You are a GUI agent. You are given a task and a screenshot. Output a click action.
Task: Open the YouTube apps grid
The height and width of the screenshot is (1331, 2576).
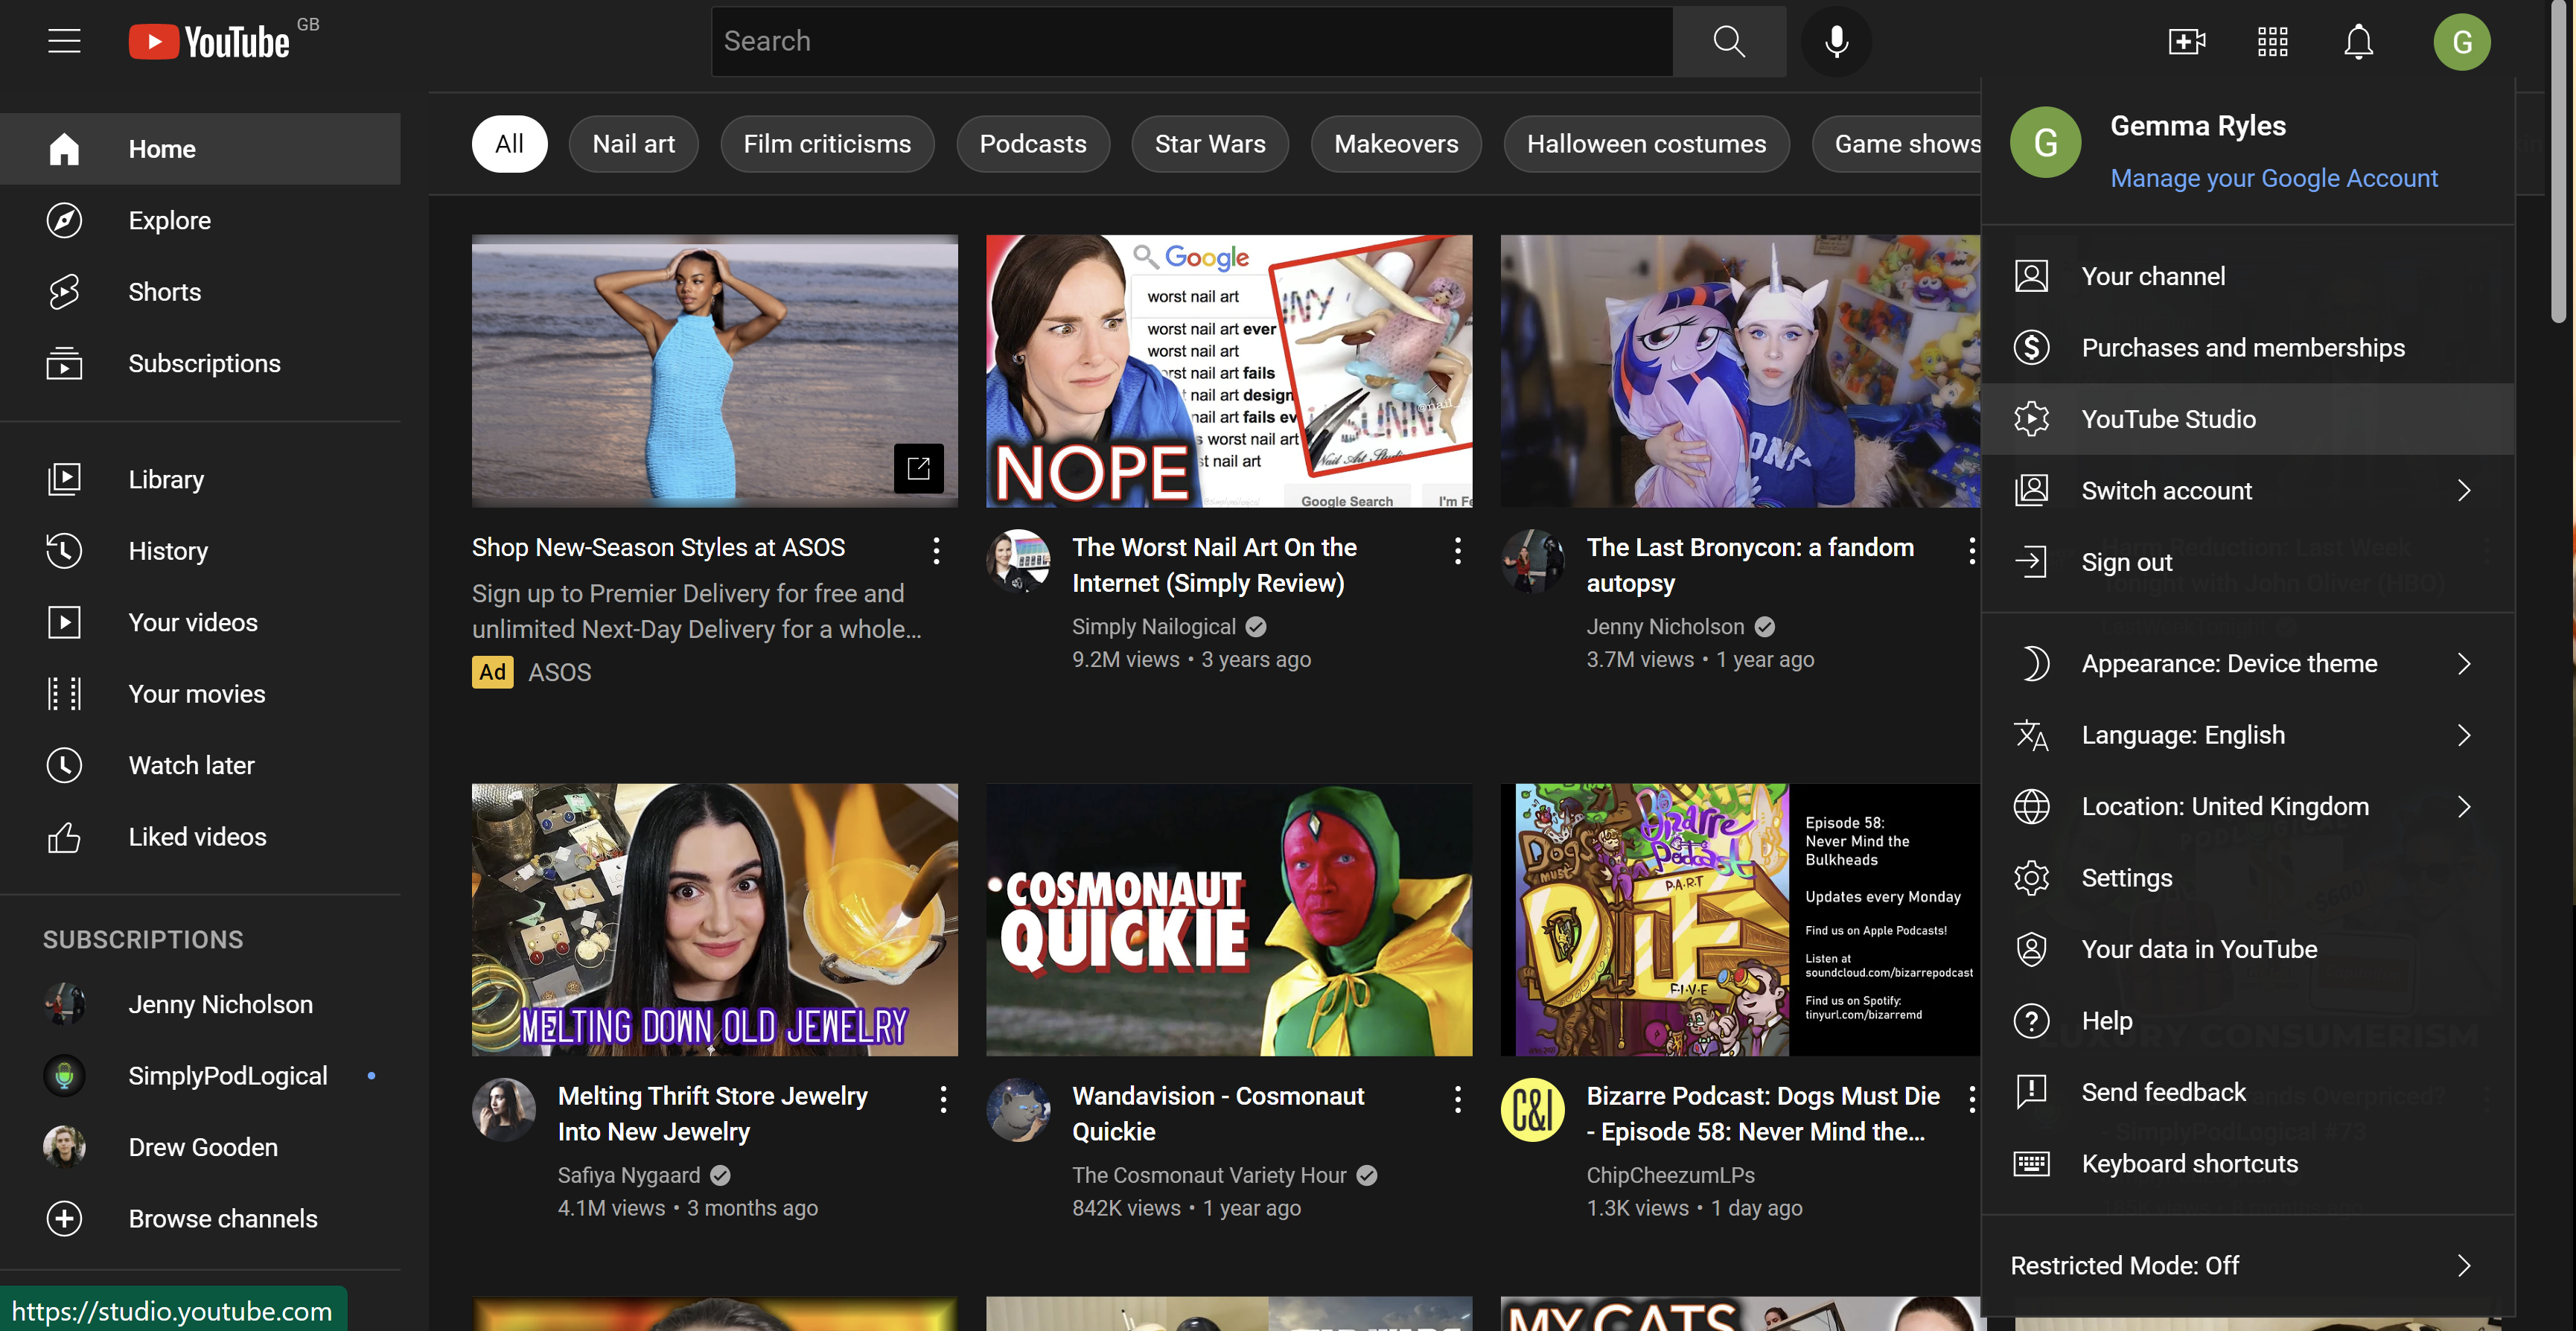[x=2272, y=42]
